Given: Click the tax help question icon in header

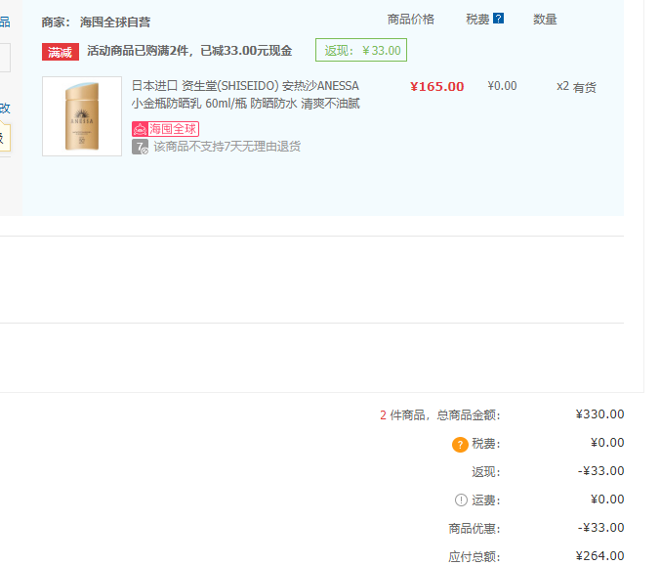Looking at the screenshot, I should 498,19.
